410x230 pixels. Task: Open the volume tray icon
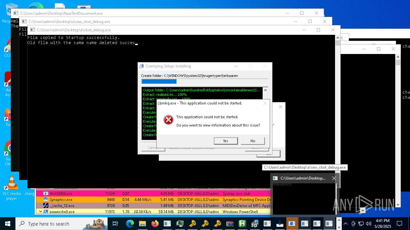(x=369, y=224)
